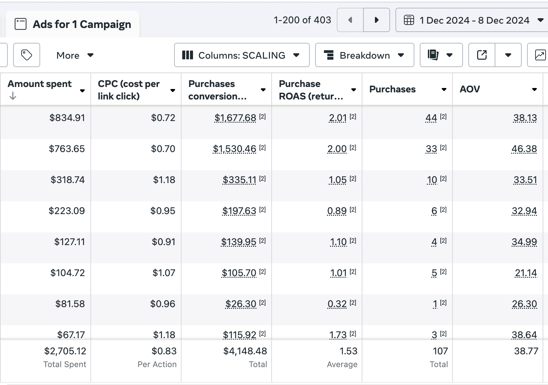Expand the export options arrow
Screen dimensions: 548x385
[508, 55]
